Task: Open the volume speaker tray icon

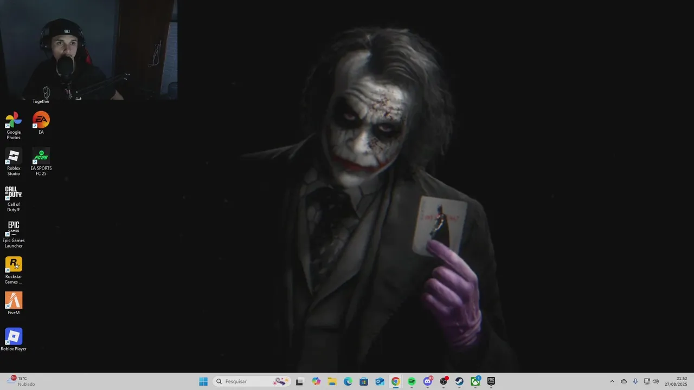Action: (656, 381)
